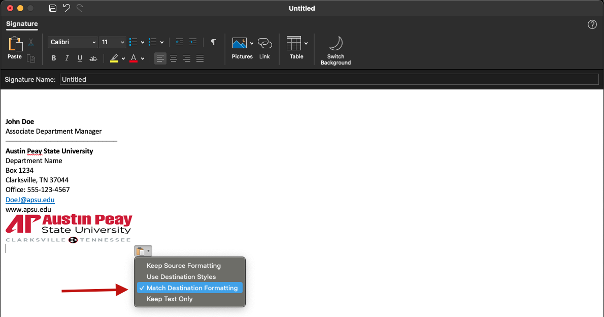Screen dimensions: 604x317
Task: Toggle bold formatting
Action: [54, 58]
